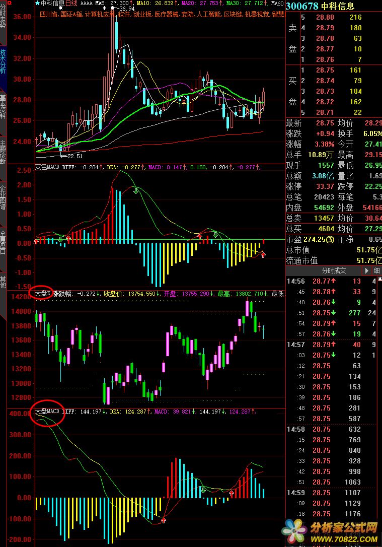382x547 pixels.
Task: Click the 内盘 value 54692
Action: (324, 208)
